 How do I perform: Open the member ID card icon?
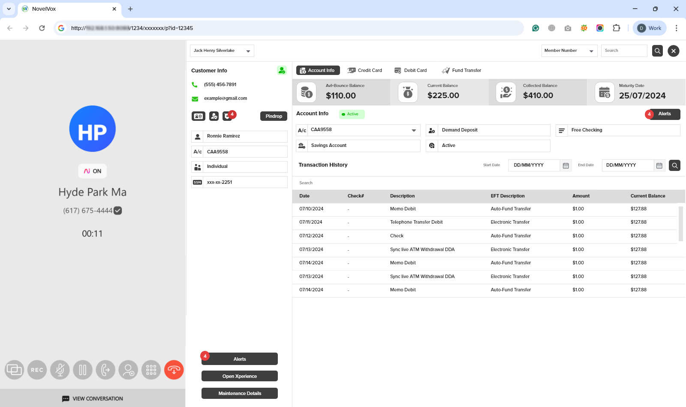pyautogui.click(x=198, y=116)
